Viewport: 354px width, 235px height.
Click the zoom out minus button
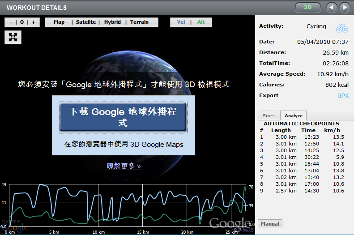point(11,22)
